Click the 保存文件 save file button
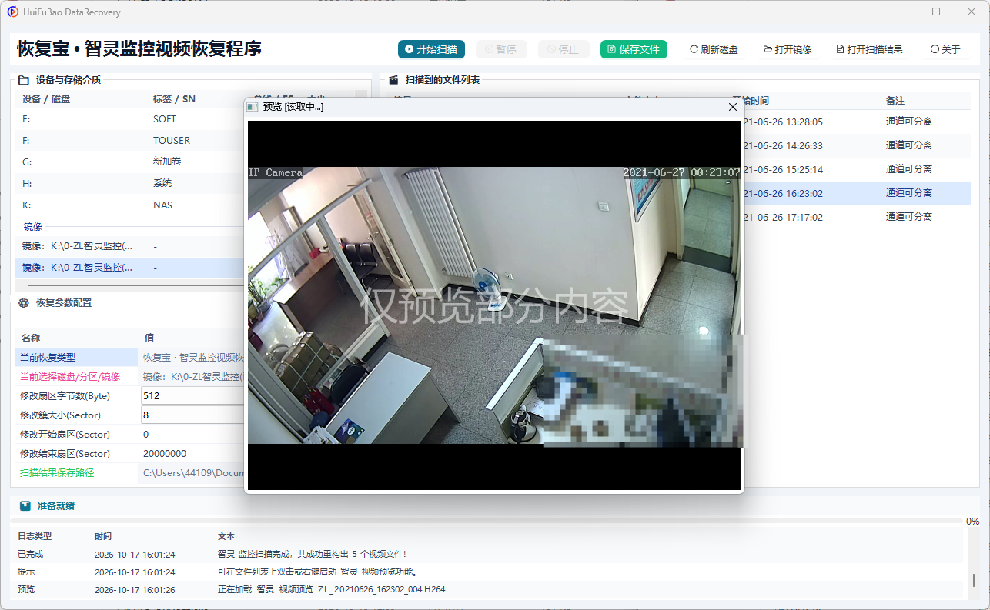Viewport: 990px width, 610px height. [x=634, y=49]
